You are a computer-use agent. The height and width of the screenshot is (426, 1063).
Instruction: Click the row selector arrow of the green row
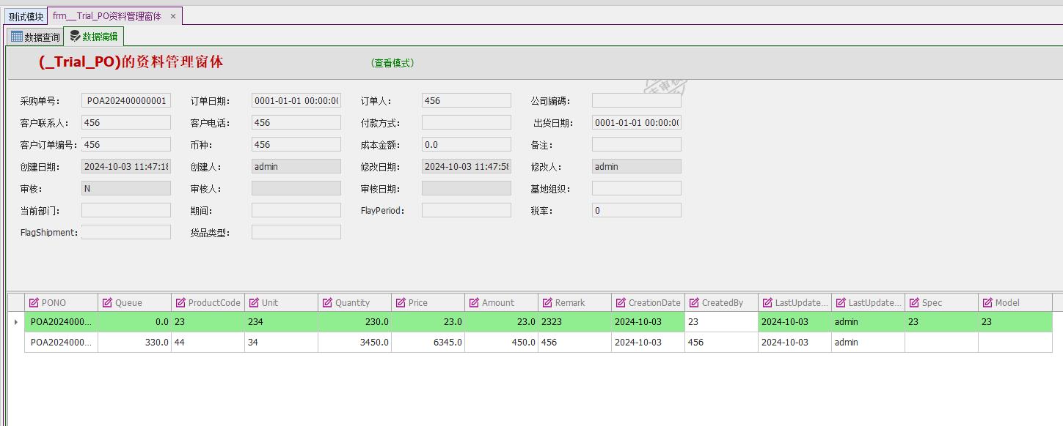[15, 321]
